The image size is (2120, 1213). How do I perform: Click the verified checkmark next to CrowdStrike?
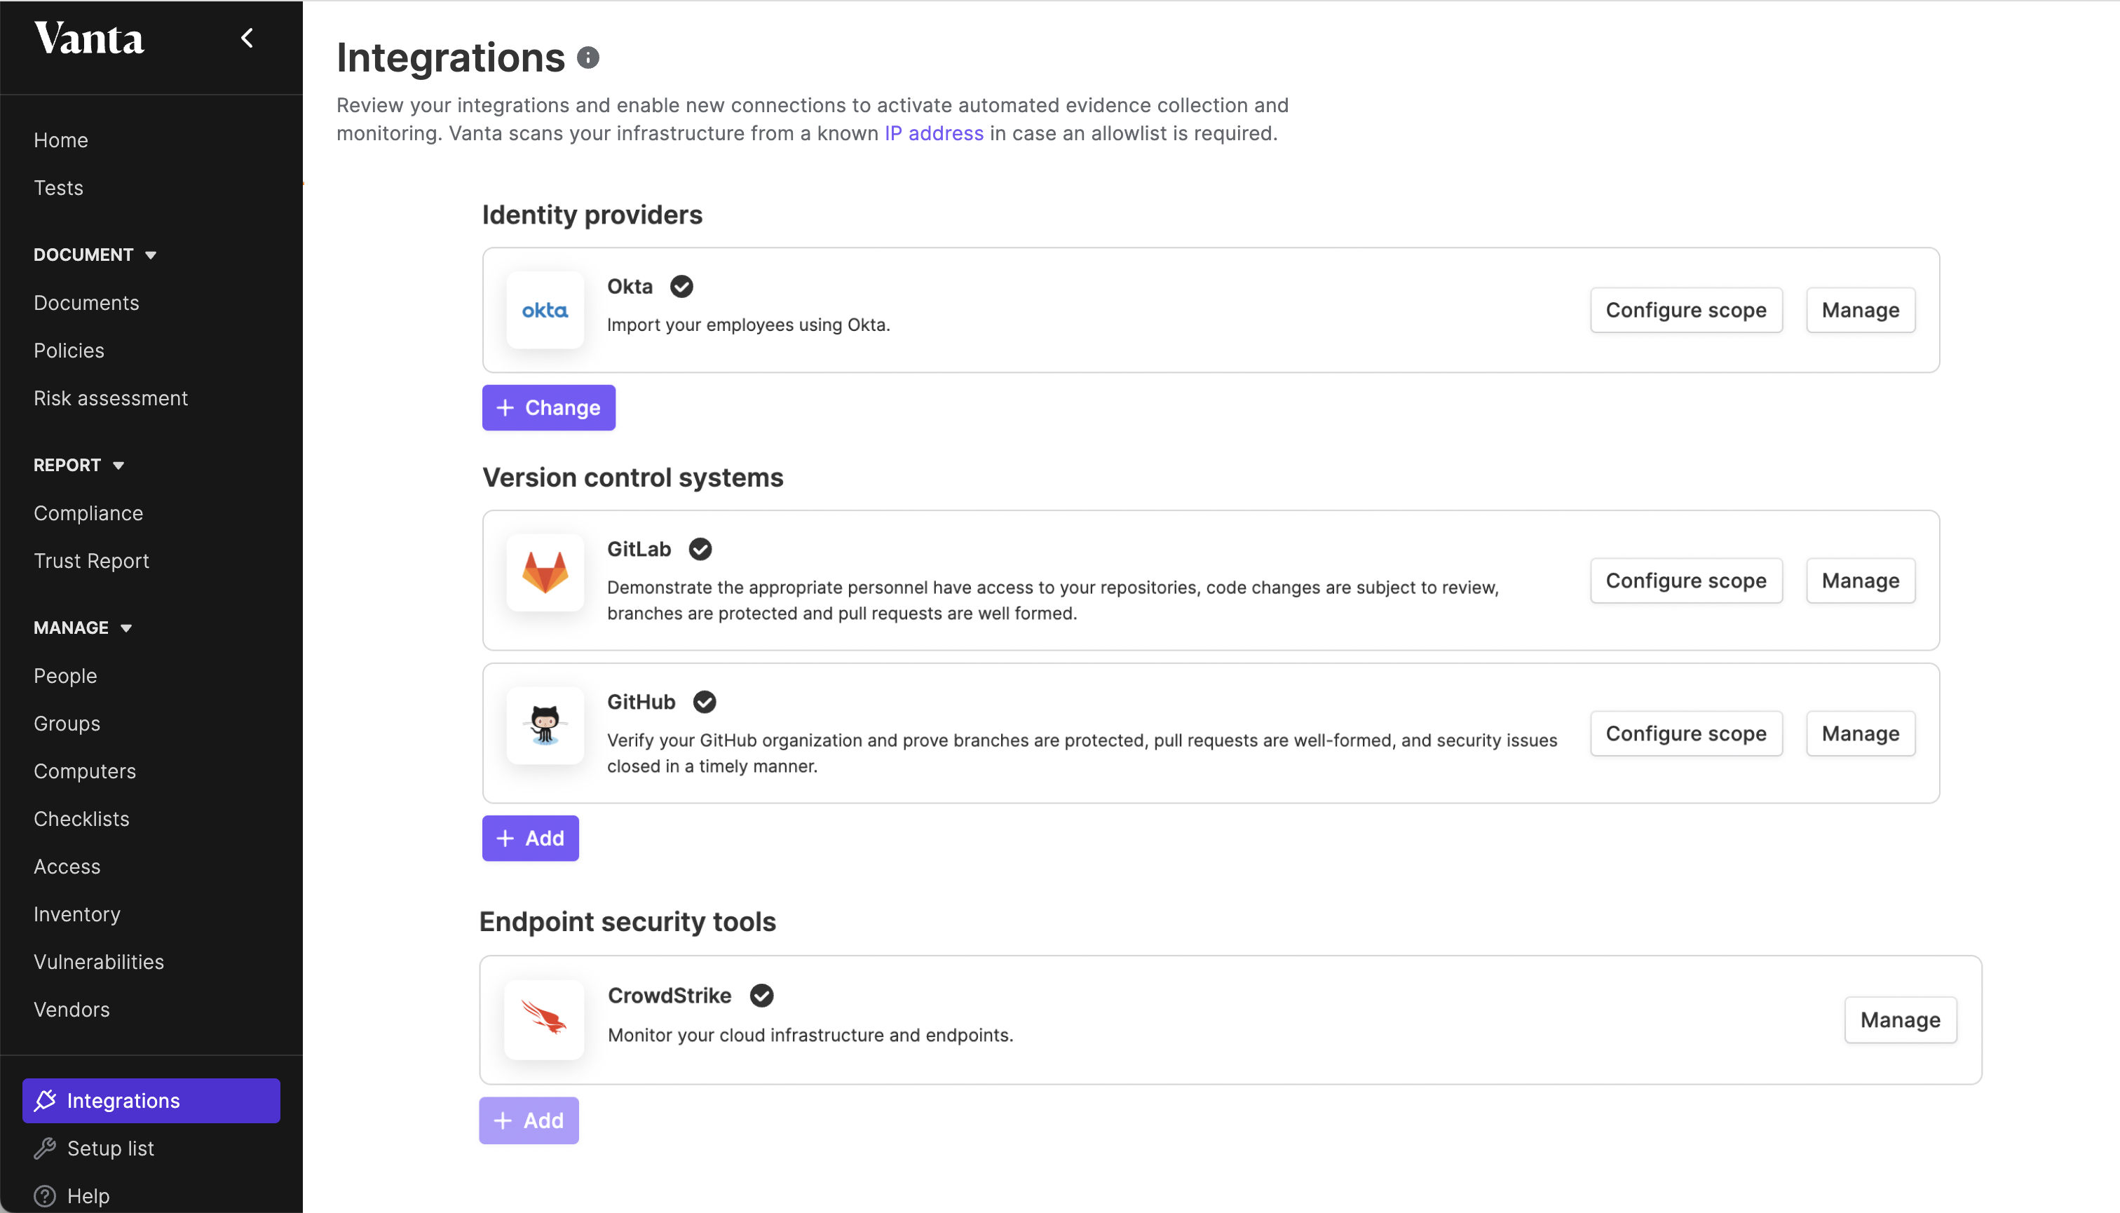[x=761, y=996]
